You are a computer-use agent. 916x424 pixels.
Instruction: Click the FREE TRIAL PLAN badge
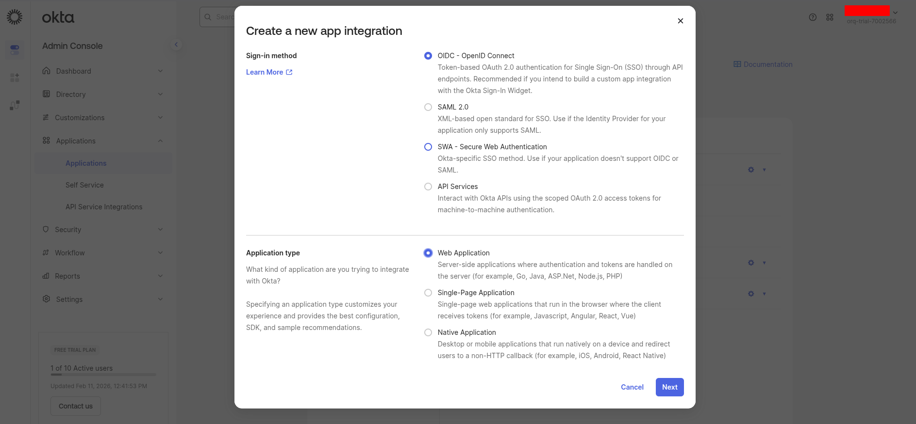click(x=75, y=350)
